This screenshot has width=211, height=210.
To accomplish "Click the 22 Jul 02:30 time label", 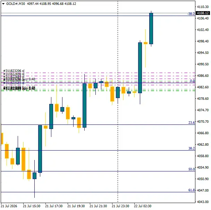I will pyautogui.click(x=143, y=206).
